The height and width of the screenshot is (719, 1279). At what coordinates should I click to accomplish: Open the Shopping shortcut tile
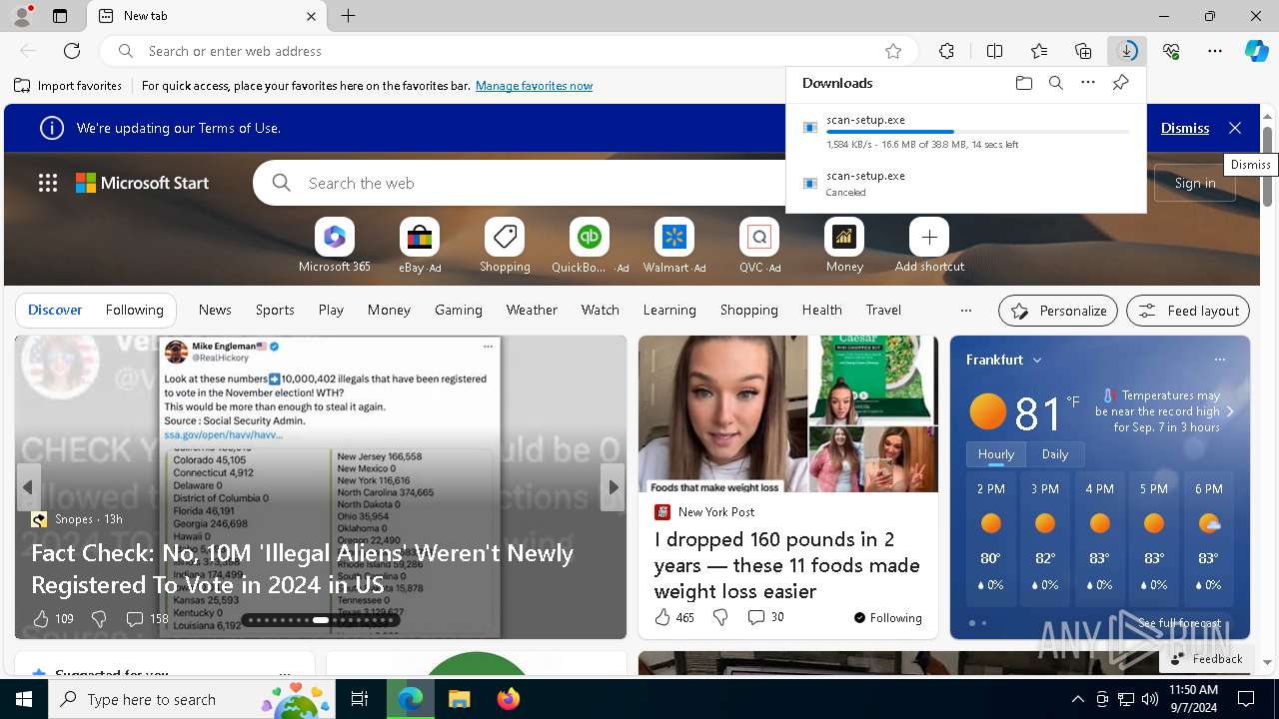(505, 246)
